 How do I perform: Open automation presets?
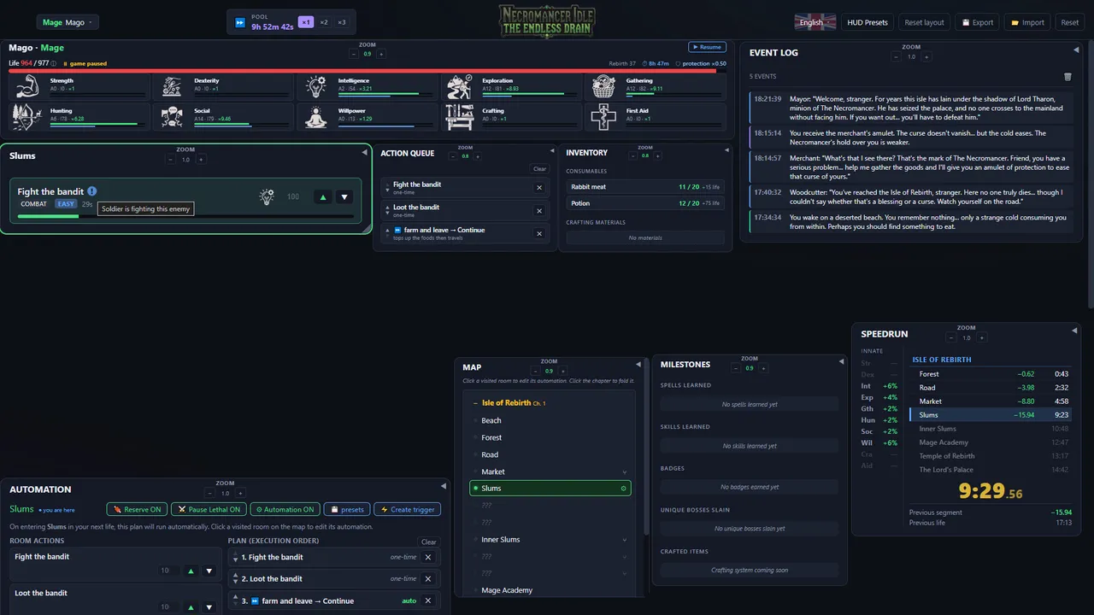tap(346, 509)
